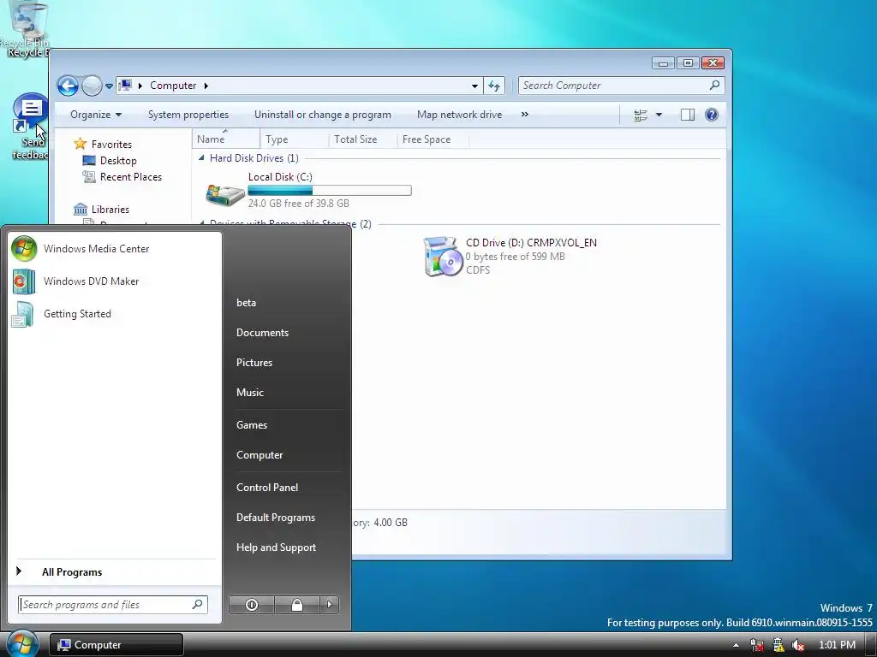Go back in Explorer window

[x=69, y=86]
